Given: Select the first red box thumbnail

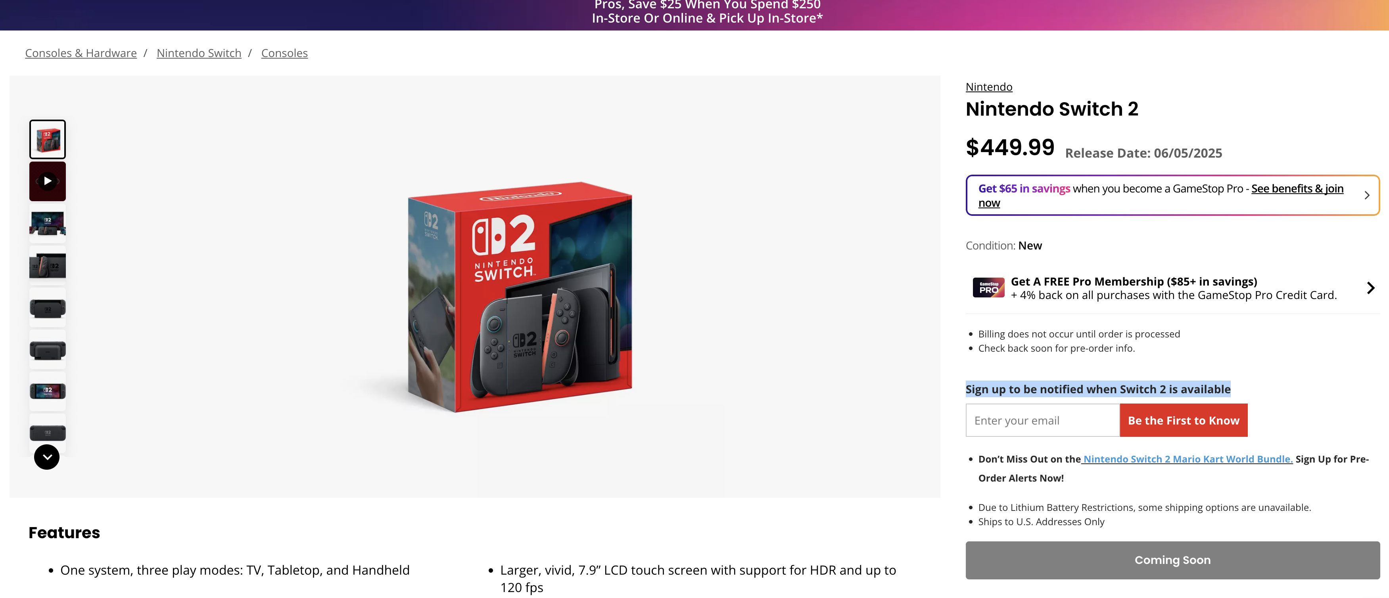Looking at the screenshot, I should [48, 139].
